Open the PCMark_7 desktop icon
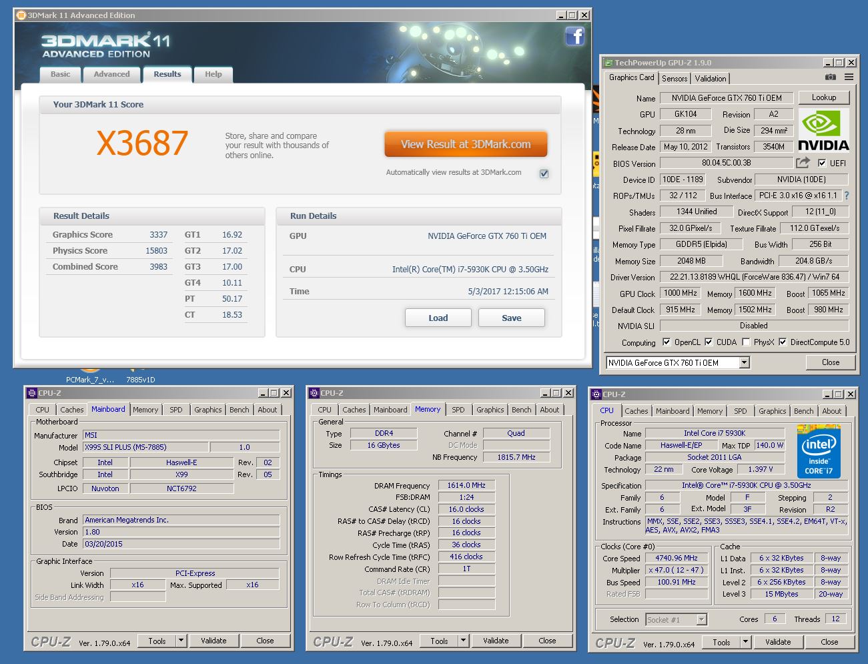868x664 pixels. (x=90, y=376)
